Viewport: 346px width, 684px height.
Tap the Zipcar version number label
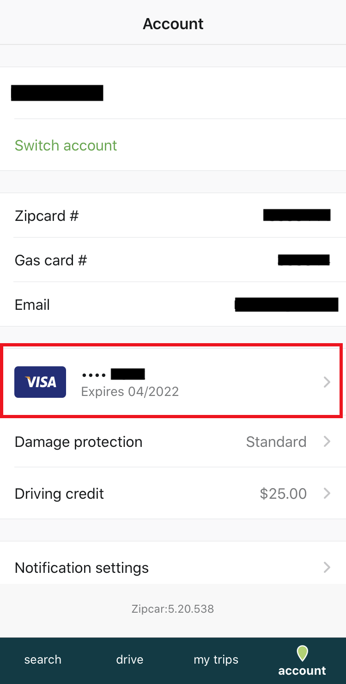click(x=173, y=609)
